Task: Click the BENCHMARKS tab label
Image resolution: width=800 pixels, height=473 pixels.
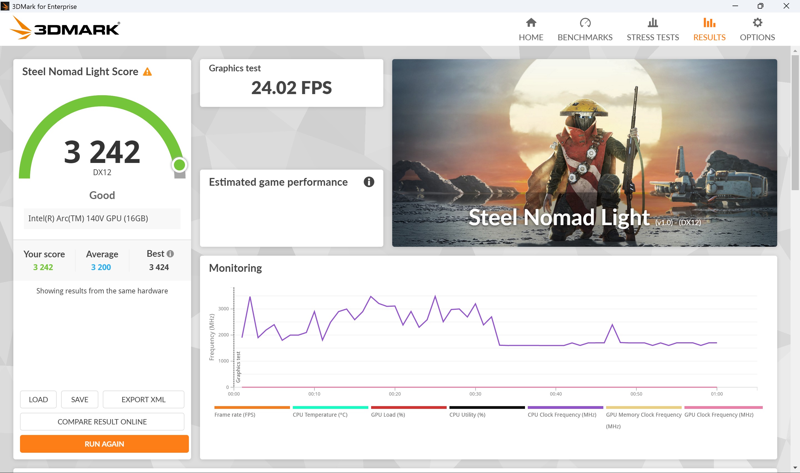Action: coord(585,37)
